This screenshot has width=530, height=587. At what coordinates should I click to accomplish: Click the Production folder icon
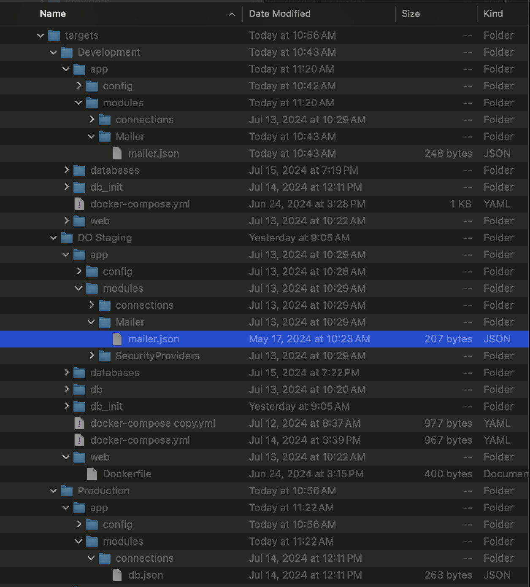(67, 491)
